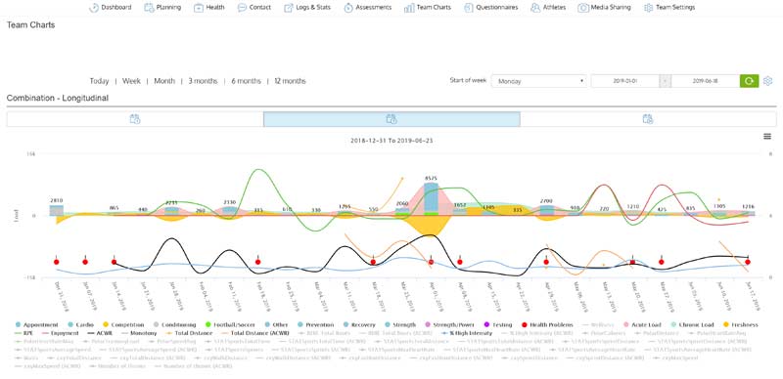Toggle Conditioning series in legend
This screenshot has height=379, width=783.
(x=174, y=324)
